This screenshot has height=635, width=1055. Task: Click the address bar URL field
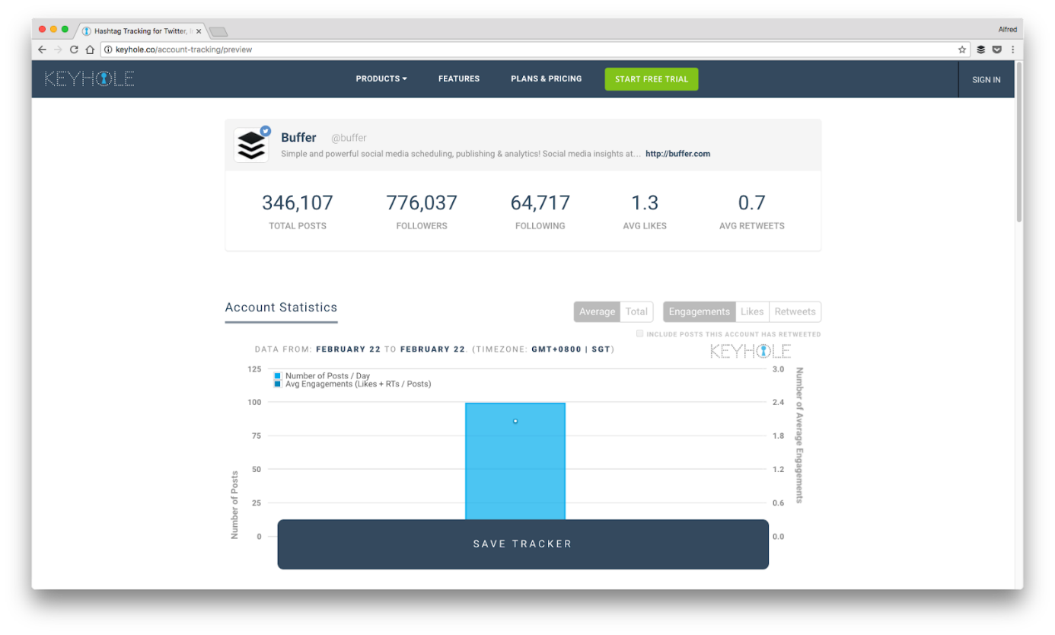(x=525, y=49)
